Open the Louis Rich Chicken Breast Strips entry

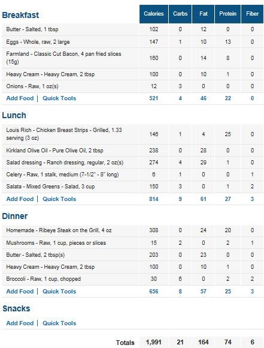pos(64,134)
